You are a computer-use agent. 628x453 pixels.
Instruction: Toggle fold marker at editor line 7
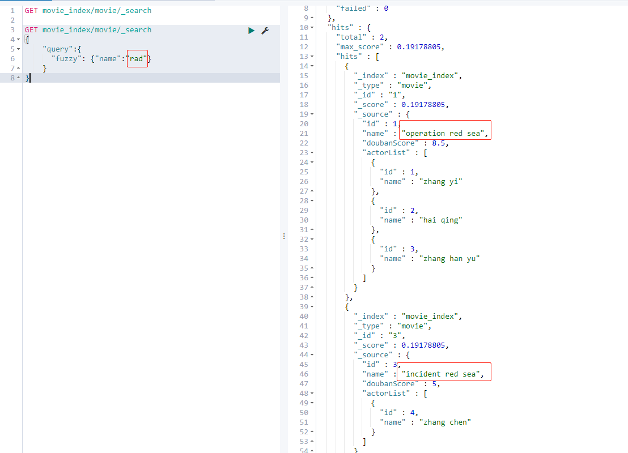pyautogui.click(x=19, y=69)
